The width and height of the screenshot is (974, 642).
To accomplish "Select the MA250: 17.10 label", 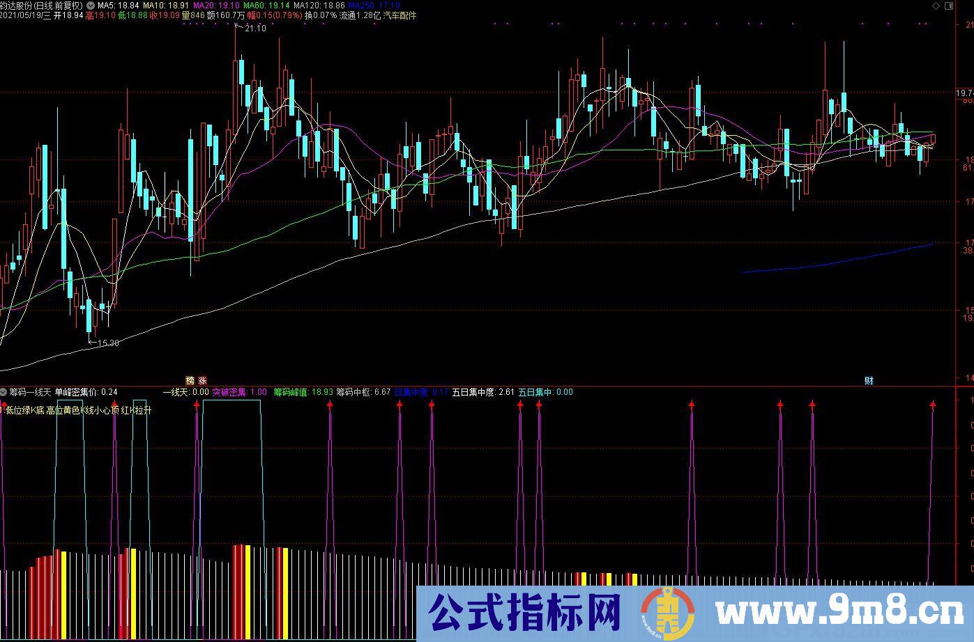I will (x=375, y=5).
